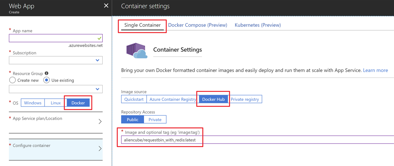This screenshot has height=166, width=394.
Task: Open the Subscription dropdown
Action: click(56, 60)
